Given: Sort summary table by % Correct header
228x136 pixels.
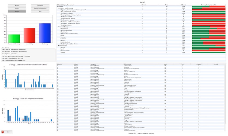Looking at the screenshot, I should [184, 5].
